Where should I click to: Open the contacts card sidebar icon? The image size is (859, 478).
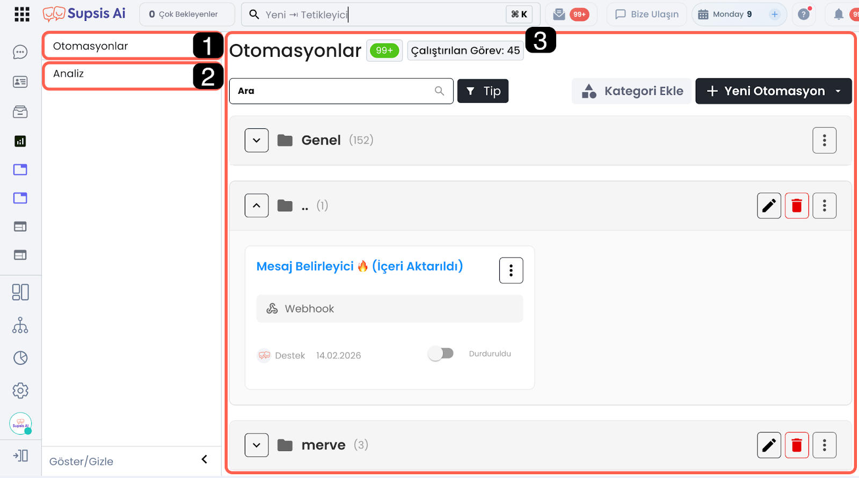pos(20,82)
